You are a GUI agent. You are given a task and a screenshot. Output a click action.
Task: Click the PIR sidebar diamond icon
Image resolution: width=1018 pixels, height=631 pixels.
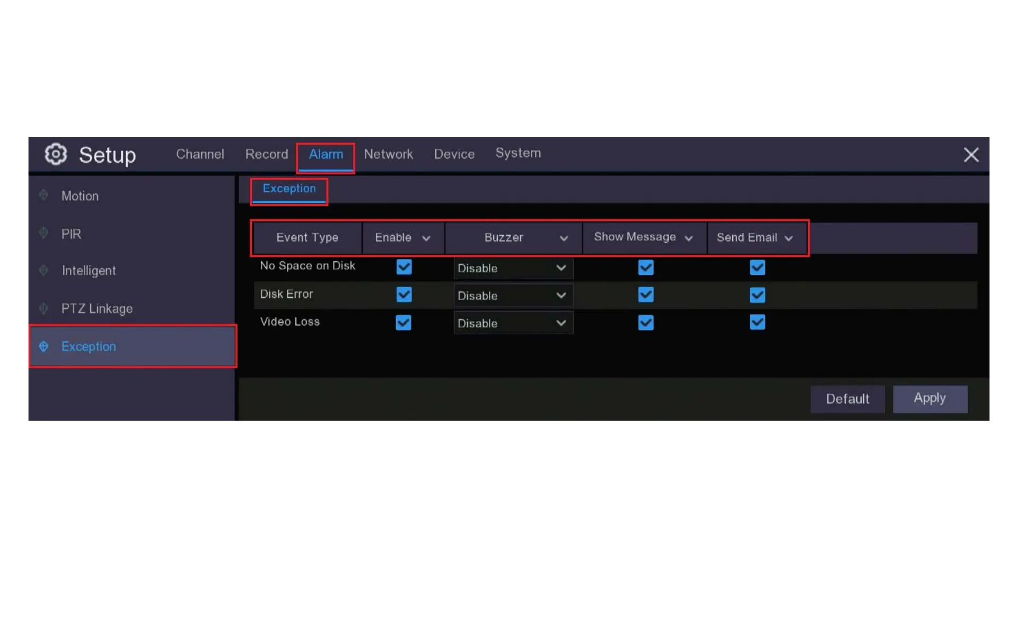[44, 233]
